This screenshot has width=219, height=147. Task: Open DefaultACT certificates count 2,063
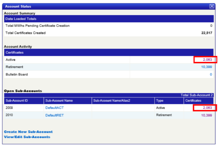[207, 108]
